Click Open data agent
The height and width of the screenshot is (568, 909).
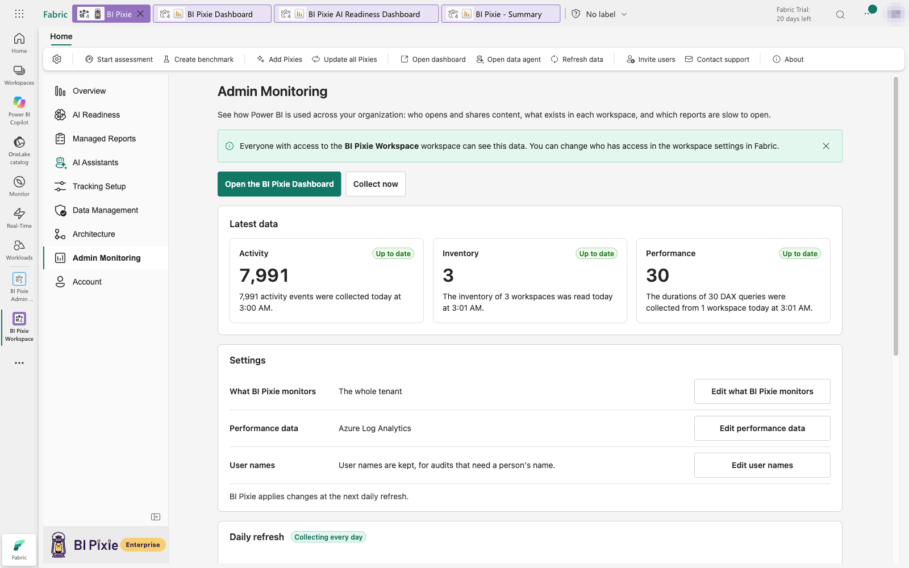click(x=508, y=59)
